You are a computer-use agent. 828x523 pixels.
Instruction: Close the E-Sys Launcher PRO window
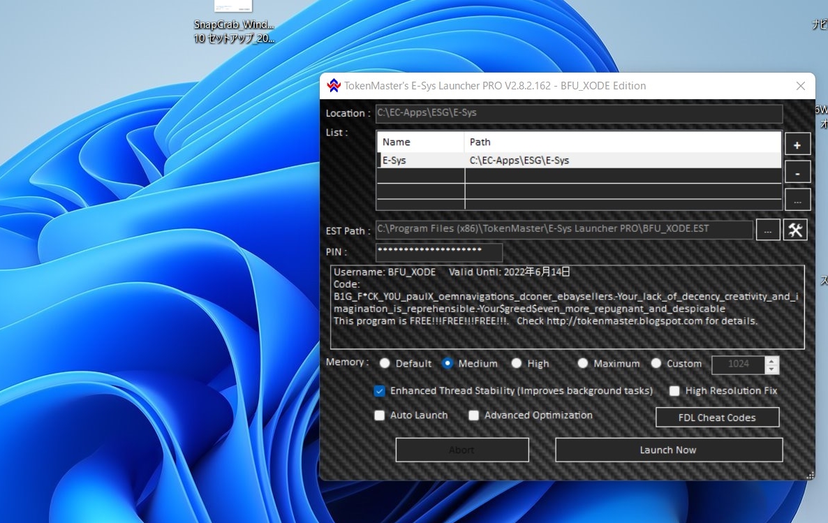coord(801,86)
